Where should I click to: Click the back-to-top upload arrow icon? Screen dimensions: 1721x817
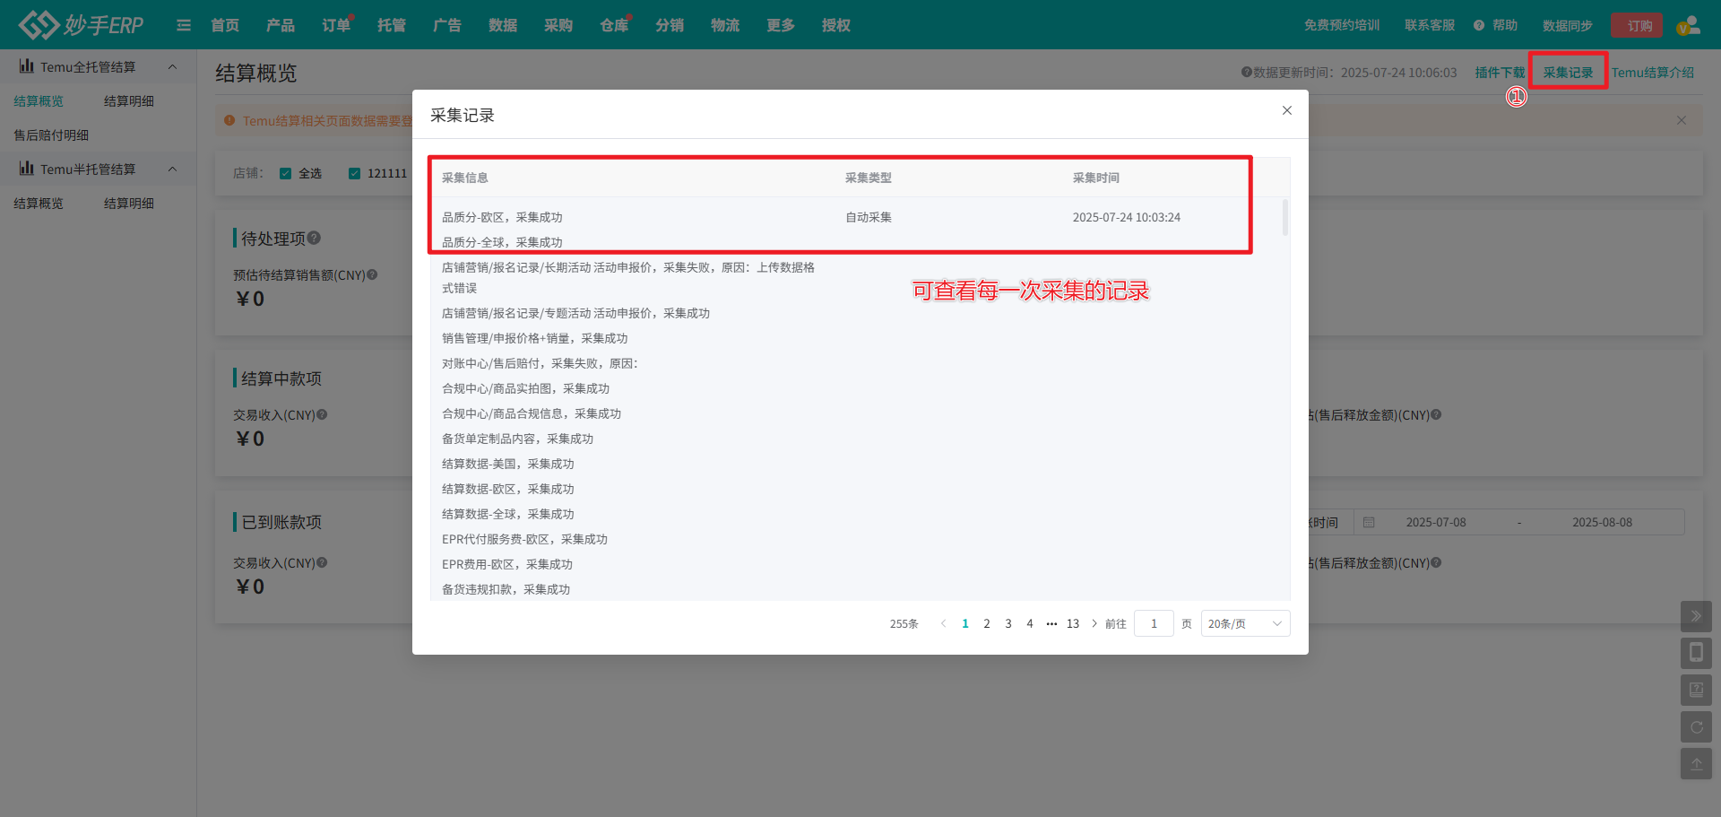pyautogui.click(x=1696, y=764)
